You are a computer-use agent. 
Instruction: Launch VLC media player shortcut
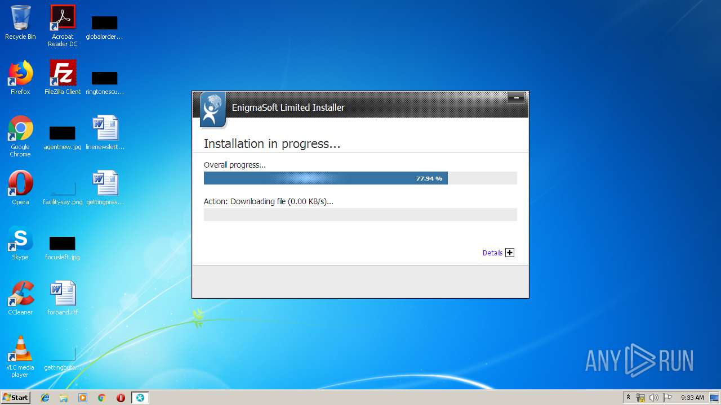coord(20,357)
